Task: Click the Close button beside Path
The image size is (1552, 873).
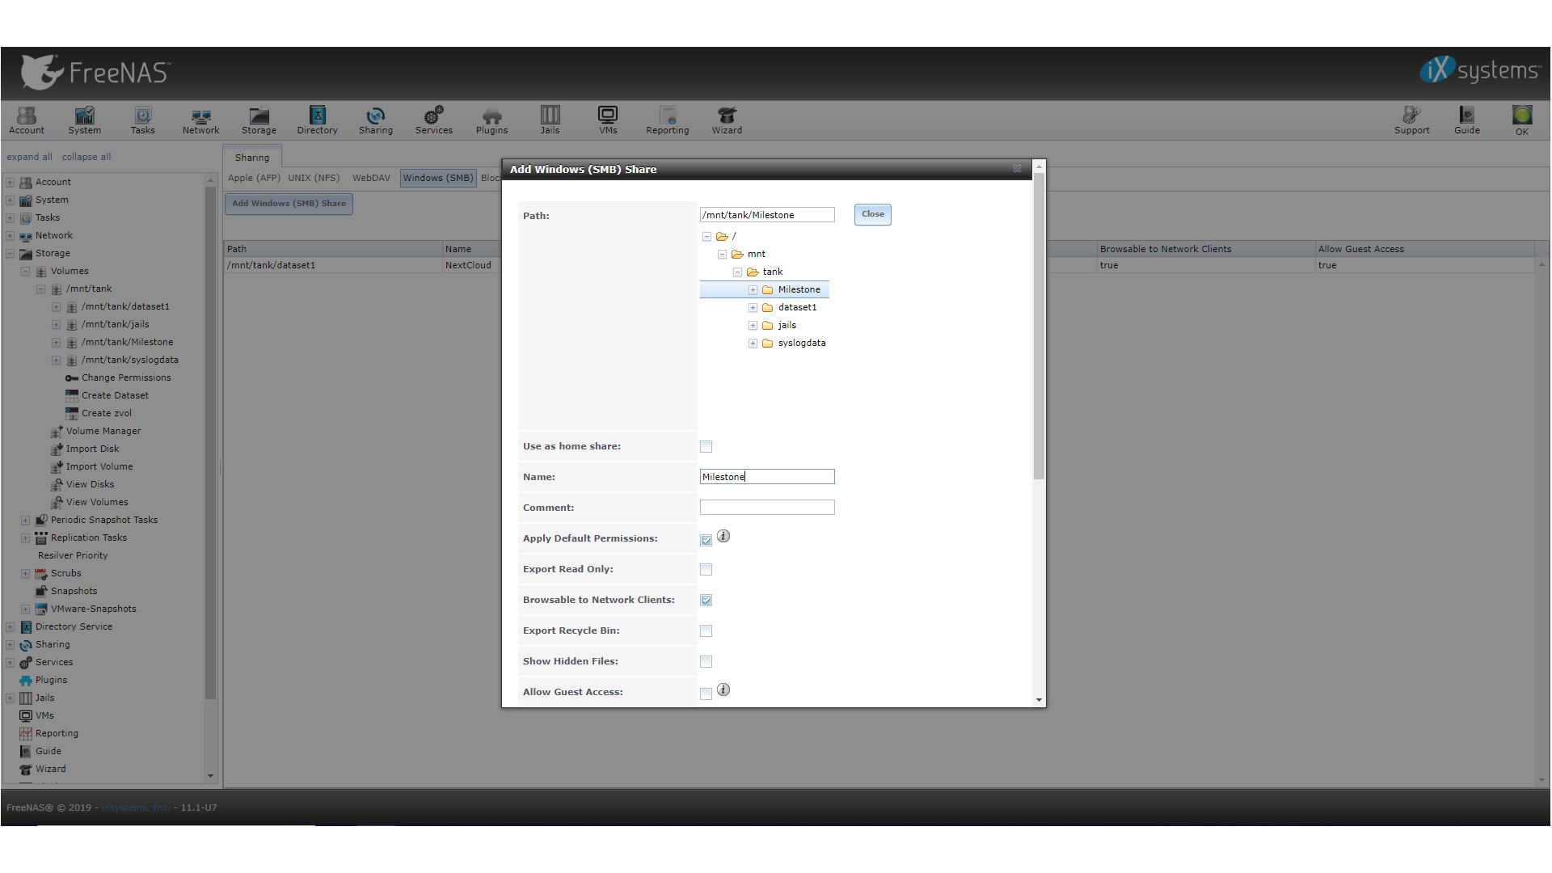Action: [872, 214]
